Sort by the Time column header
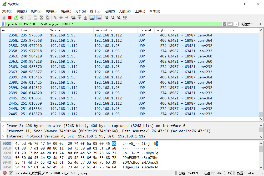Viewport: 264px width, 176px height. [34, 30]
